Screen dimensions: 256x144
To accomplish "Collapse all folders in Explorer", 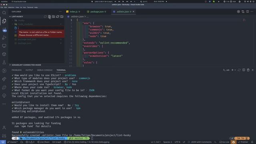I will coord(62,16).
